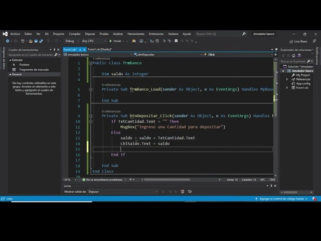This screenshot has width=321, height=241.
Task: Close the Form1.vb code tab
Action: [84, 50]
